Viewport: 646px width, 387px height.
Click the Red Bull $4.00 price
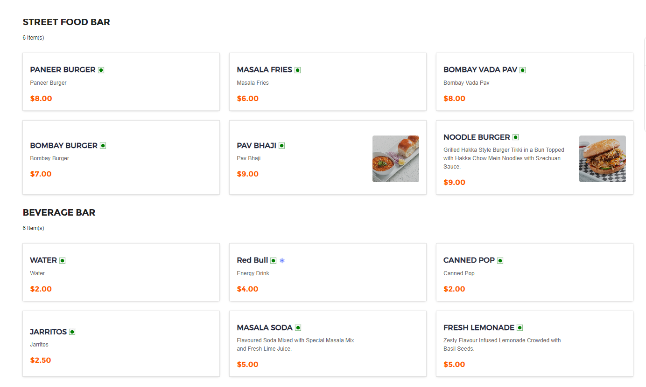[x=247, y=289]
